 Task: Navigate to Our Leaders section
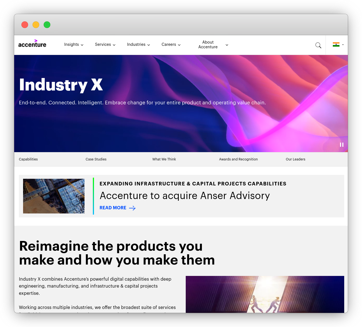(295, 159)
